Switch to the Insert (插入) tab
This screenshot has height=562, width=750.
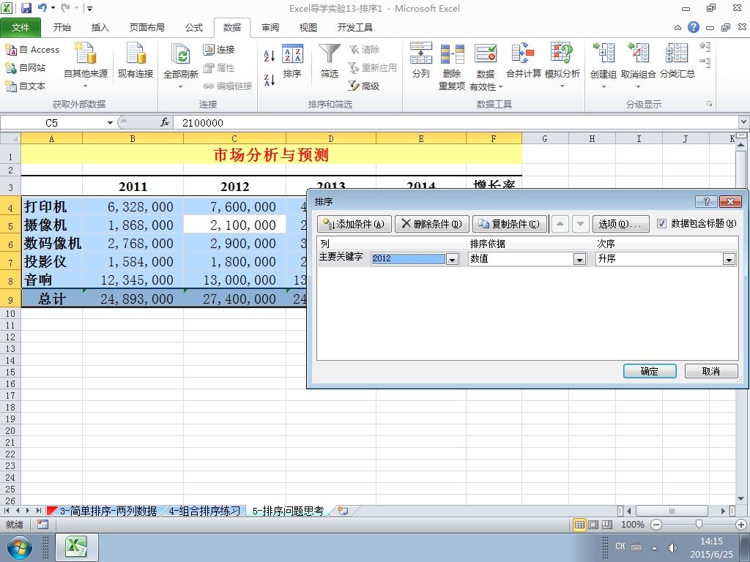[100, 27]
